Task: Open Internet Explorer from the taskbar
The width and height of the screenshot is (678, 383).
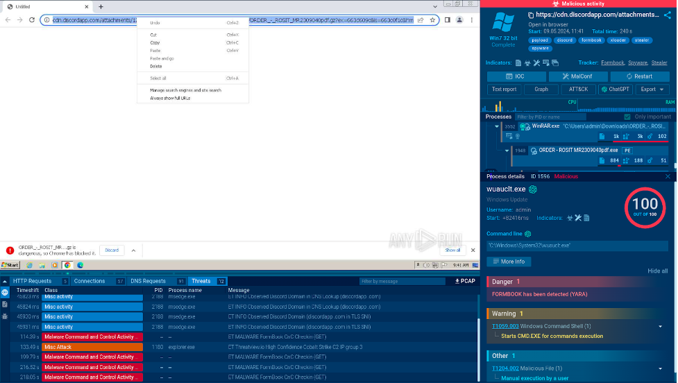Action: [x=29, y=265]
